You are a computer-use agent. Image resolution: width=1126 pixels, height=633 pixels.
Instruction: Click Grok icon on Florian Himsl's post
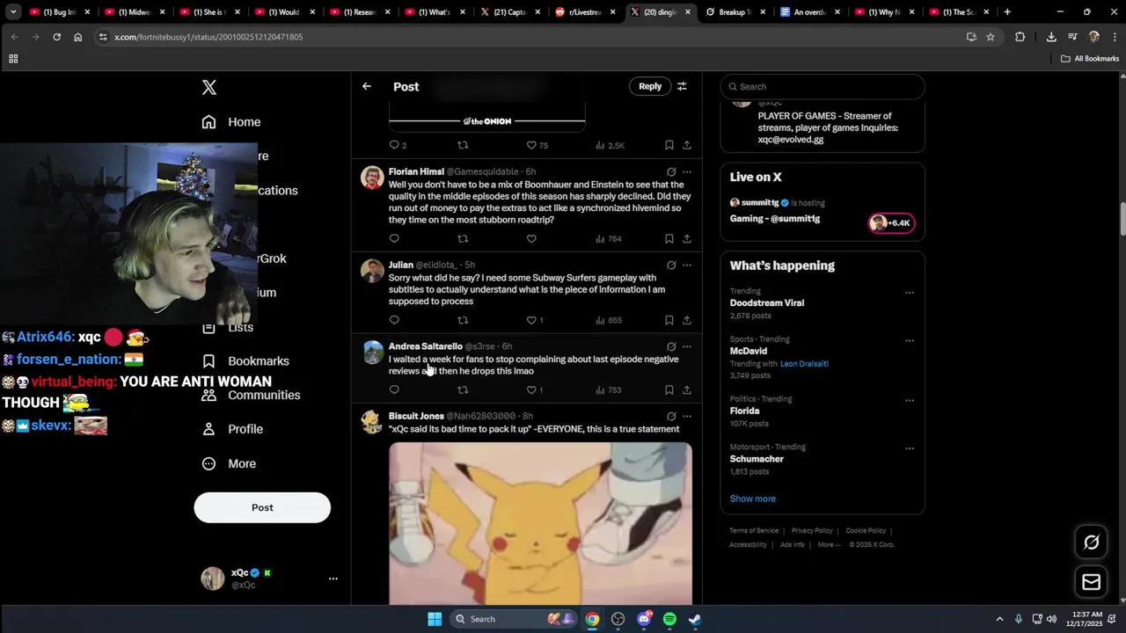pos(671,171)
